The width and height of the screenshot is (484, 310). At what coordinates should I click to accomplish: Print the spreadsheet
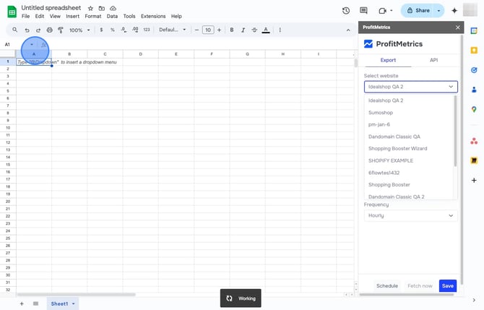49,30
